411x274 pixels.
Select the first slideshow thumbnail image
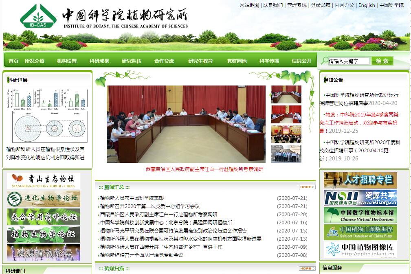point(286,94)
